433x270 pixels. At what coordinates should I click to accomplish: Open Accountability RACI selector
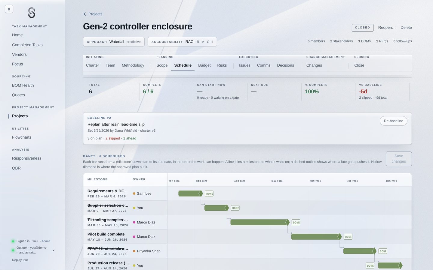[182, 42]
